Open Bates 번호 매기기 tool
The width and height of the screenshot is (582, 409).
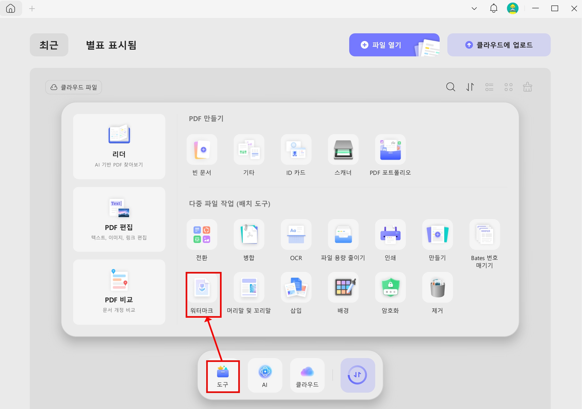tap(485, 234)
